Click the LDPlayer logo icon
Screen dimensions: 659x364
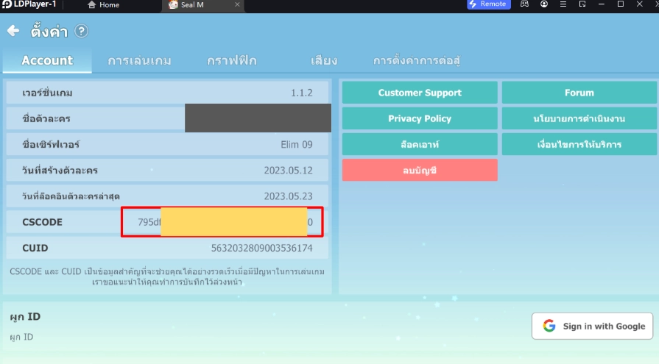click(6, 4)
